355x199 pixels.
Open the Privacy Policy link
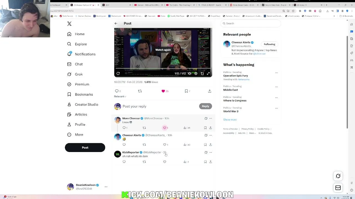(247, 129)
